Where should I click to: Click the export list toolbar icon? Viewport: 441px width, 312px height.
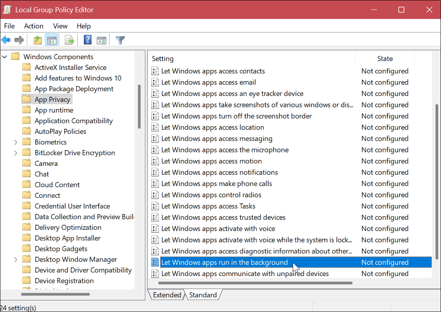click(x=69, y=40)
